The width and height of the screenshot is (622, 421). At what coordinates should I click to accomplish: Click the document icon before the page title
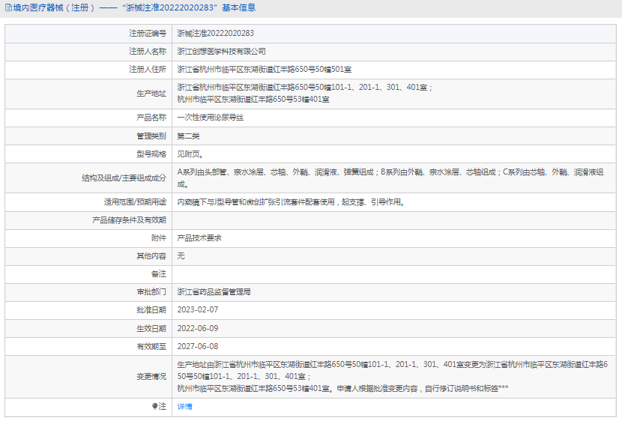(8, 8)
